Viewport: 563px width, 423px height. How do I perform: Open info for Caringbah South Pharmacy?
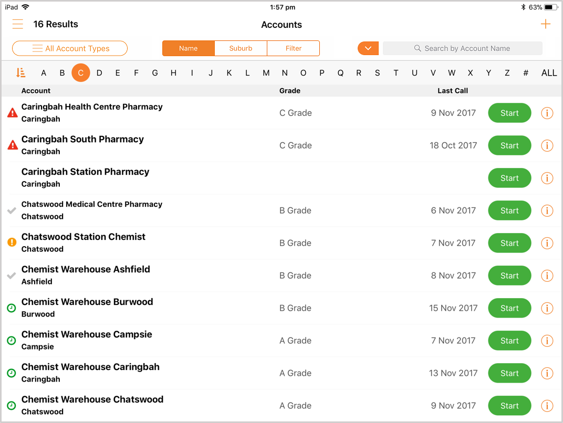point(547,146)
